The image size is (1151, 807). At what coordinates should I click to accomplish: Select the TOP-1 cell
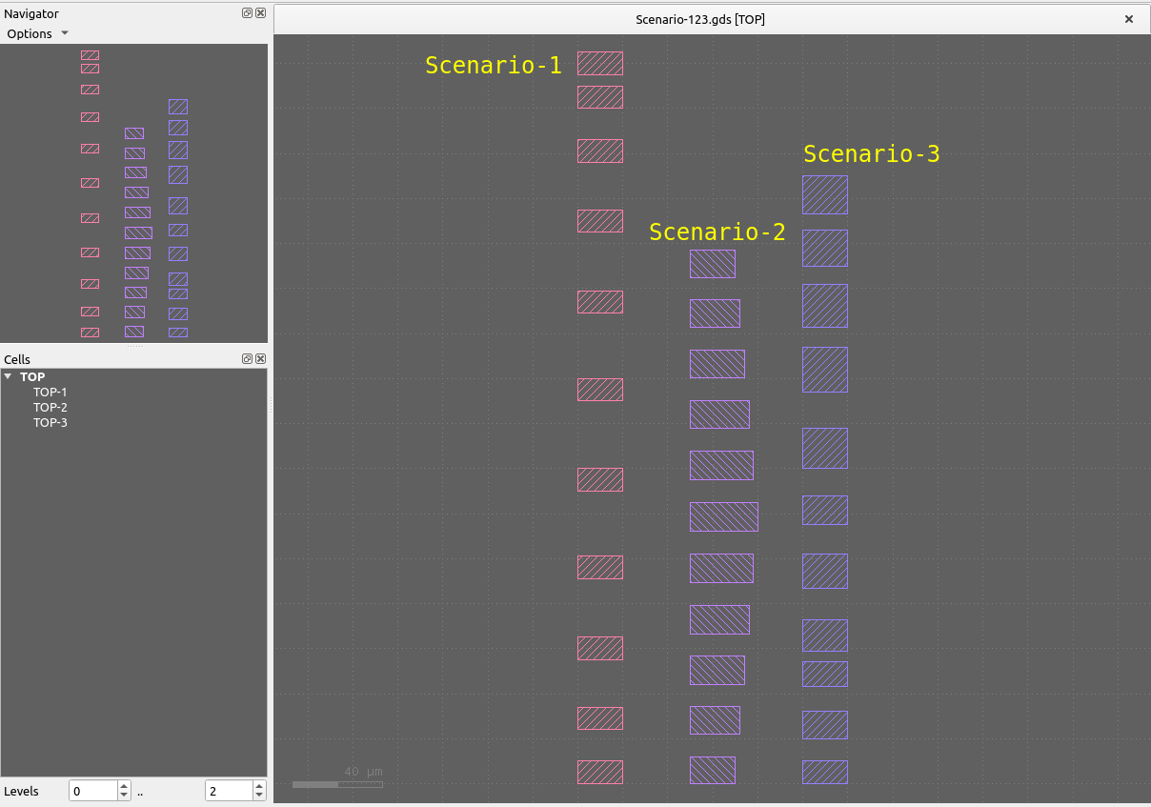[x=50, y=392]
